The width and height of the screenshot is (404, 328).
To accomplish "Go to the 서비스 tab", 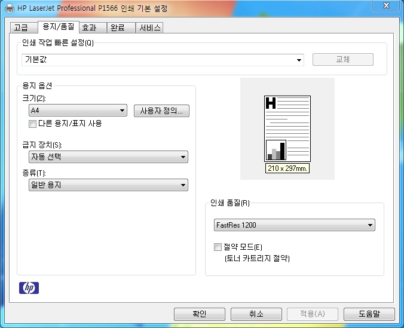I will [x=149, y=27].
